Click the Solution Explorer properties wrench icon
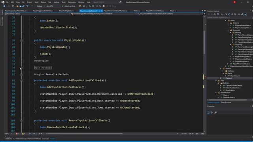 [242, 14]
